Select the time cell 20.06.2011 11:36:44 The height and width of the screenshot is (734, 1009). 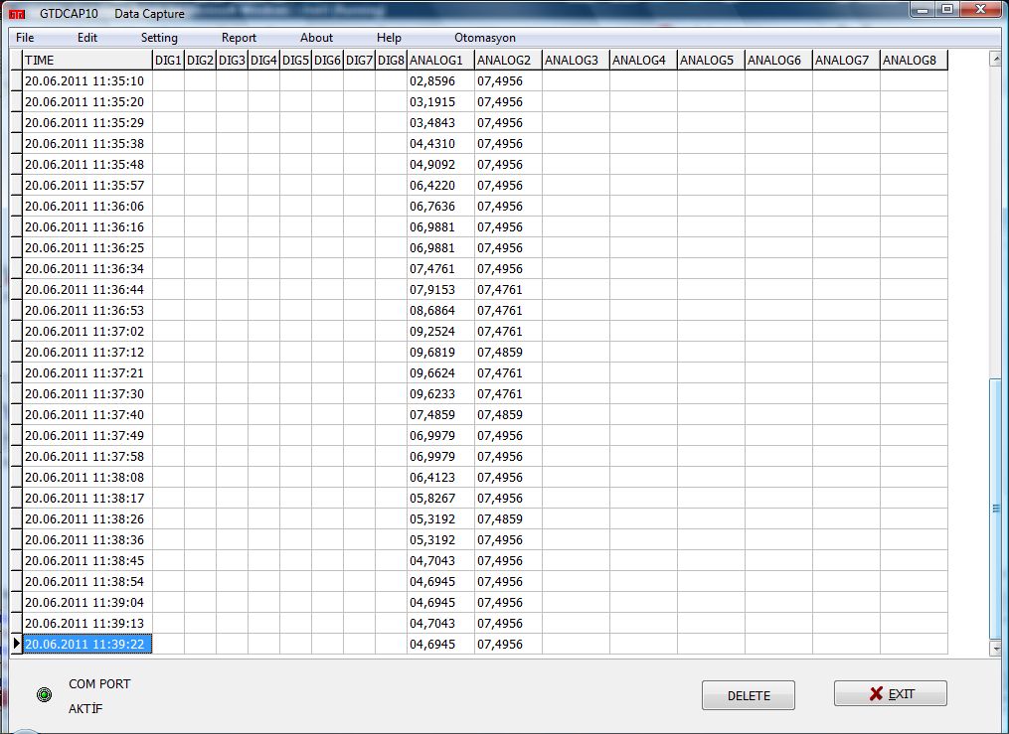[87, 289]
